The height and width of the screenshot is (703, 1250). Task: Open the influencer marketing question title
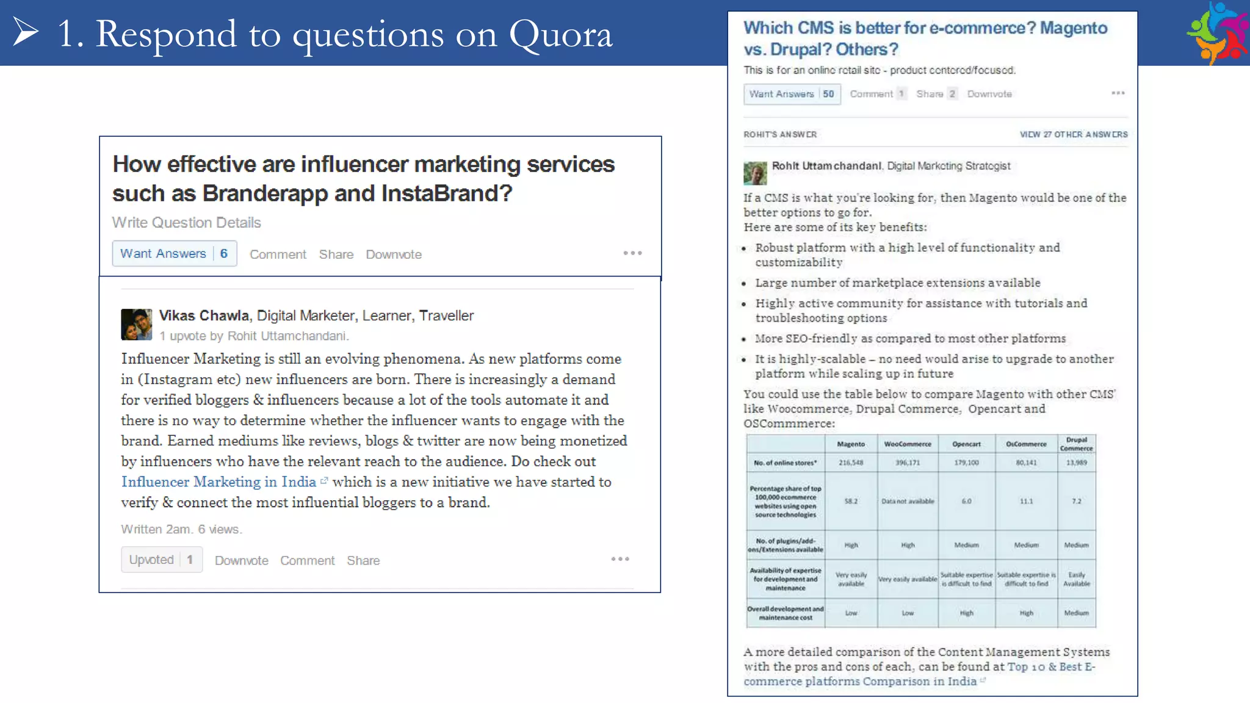point(364,178)
